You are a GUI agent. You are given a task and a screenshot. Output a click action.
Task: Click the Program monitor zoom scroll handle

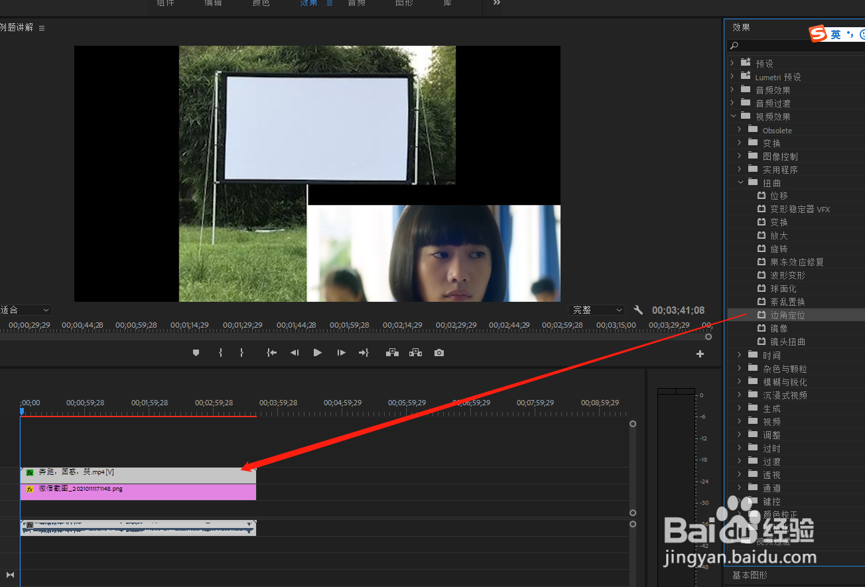(708, 337)
